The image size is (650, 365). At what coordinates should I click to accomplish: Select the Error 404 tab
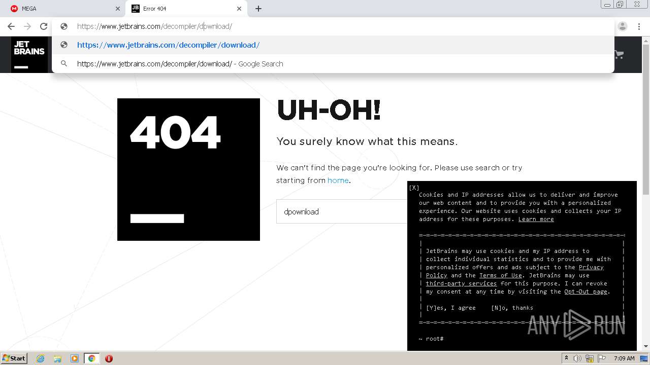pyautogui.click(x=186, y=9)
